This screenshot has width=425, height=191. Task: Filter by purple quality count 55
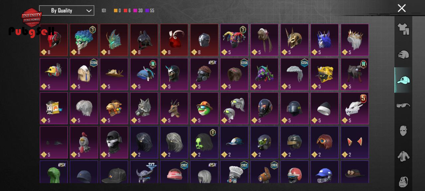(x=149, y=11)
